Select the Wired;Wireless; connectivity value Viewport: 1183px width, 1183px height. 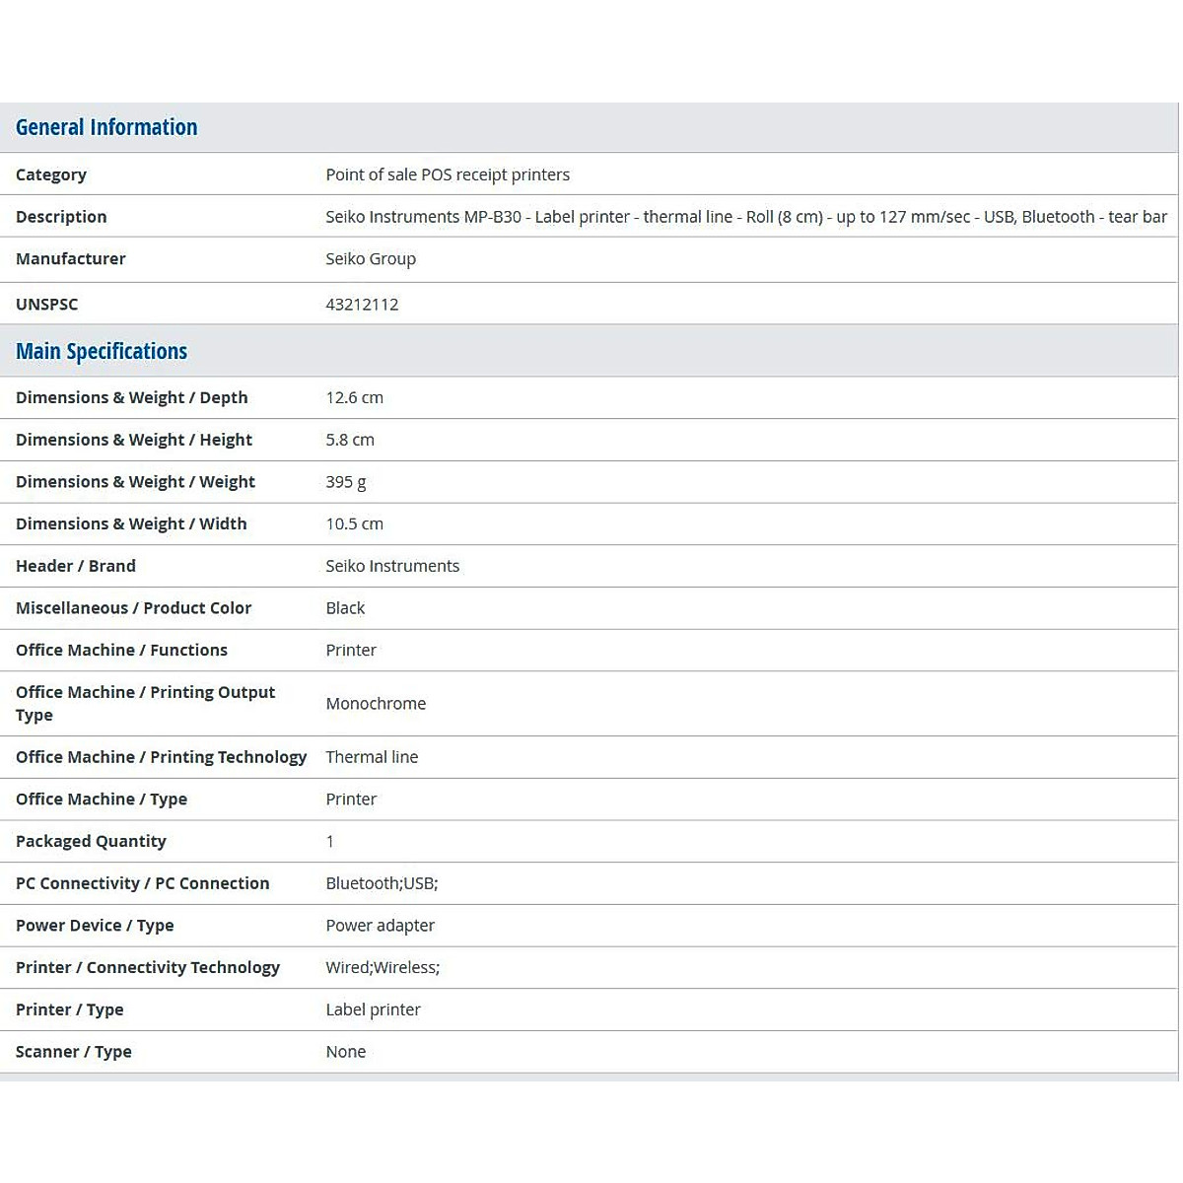point(383,968)
